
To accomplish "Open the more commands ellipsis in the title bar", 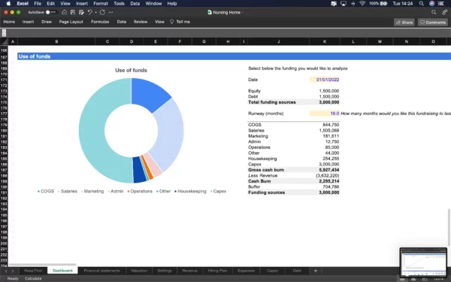I will coord(110,12).
